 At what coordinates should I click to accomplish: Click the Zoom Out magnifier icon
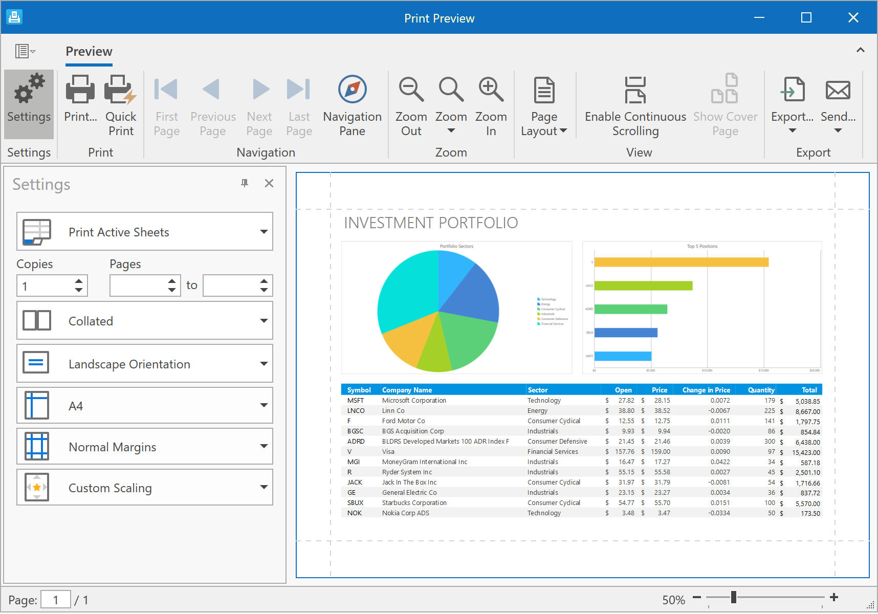(411, 90)
